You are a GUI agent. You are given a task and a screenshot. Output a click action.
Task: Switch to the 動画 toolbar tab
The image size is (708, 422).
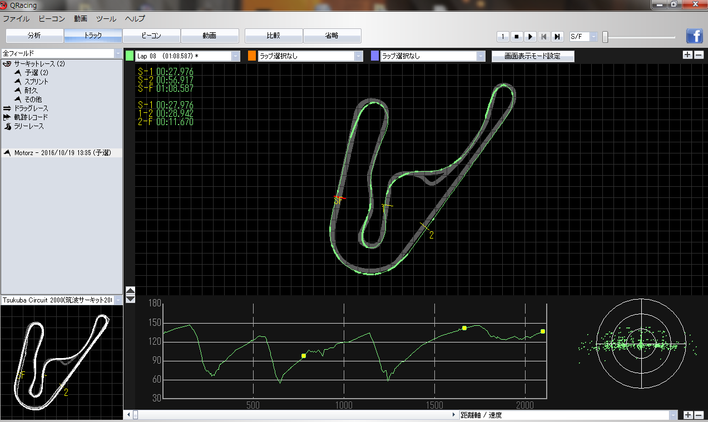point(210,36)
